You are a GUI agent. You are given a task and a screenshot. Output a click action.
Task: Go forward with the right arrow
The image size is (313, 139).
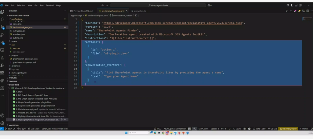tap(107, 5)
